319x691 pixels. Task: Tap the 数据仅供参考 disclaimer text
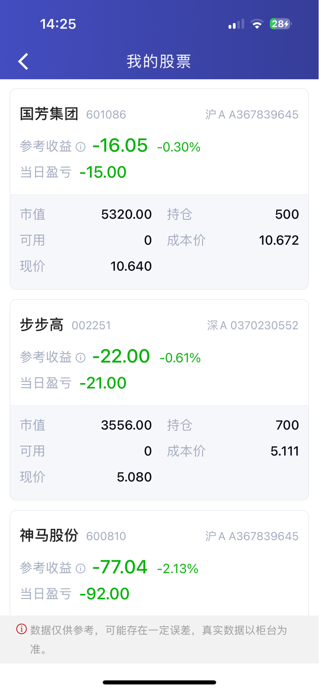(x=158, y=639)
